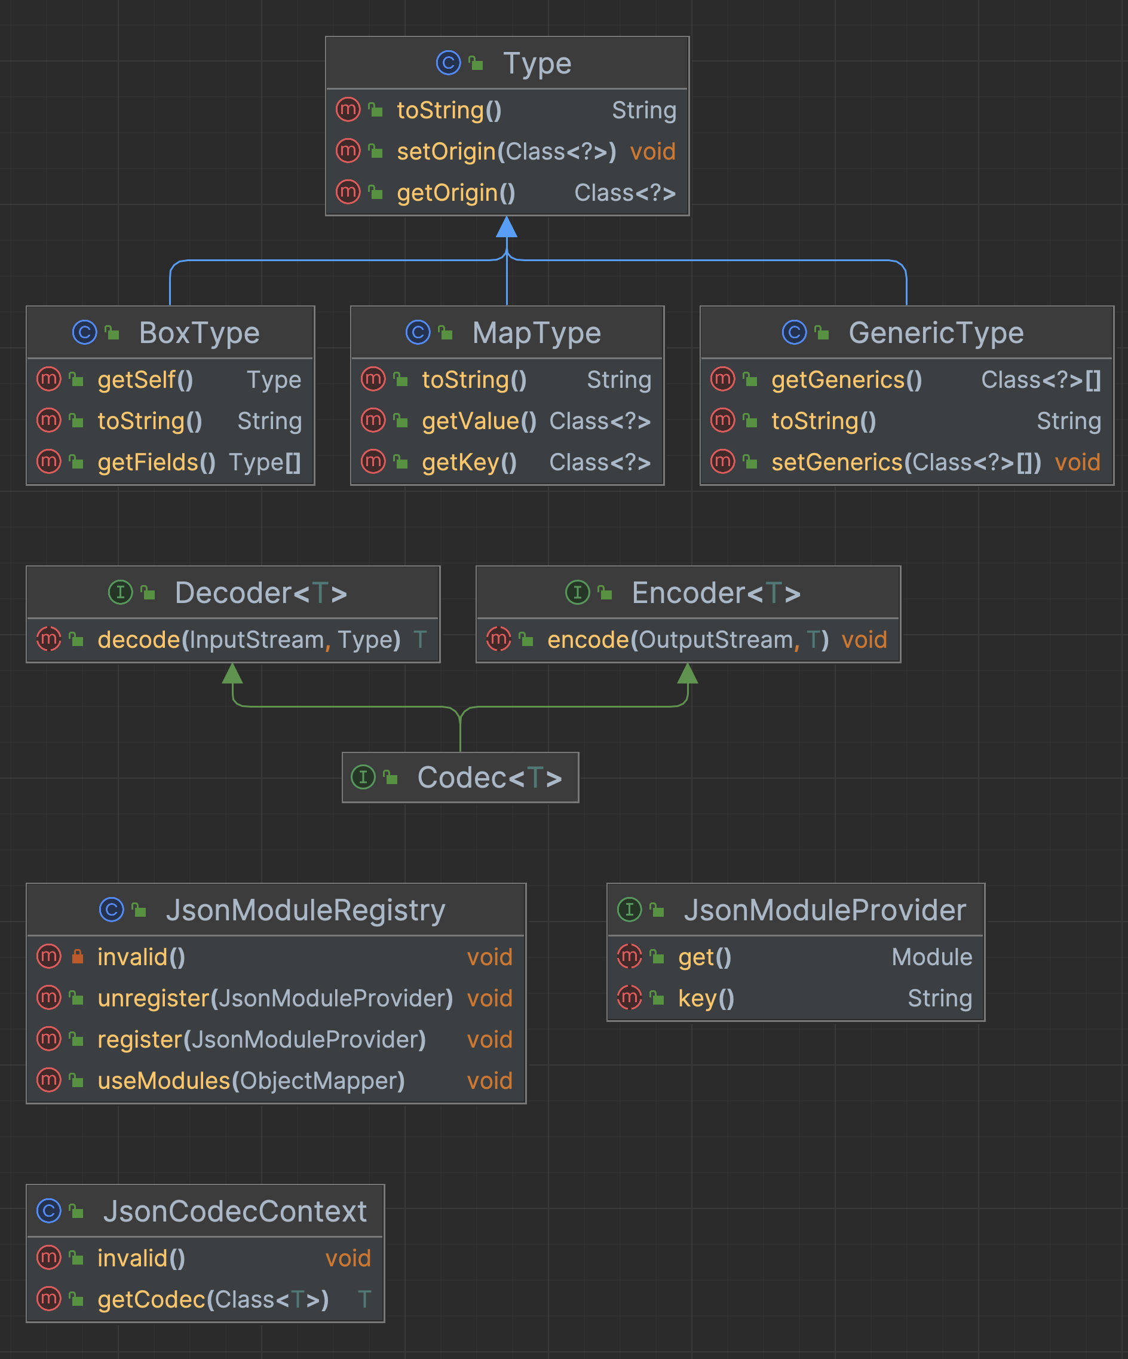The image size is (1128, 1359).
Task: Click the interface icon beside JsonModuleProvider
Action: (x=629, y=909)
